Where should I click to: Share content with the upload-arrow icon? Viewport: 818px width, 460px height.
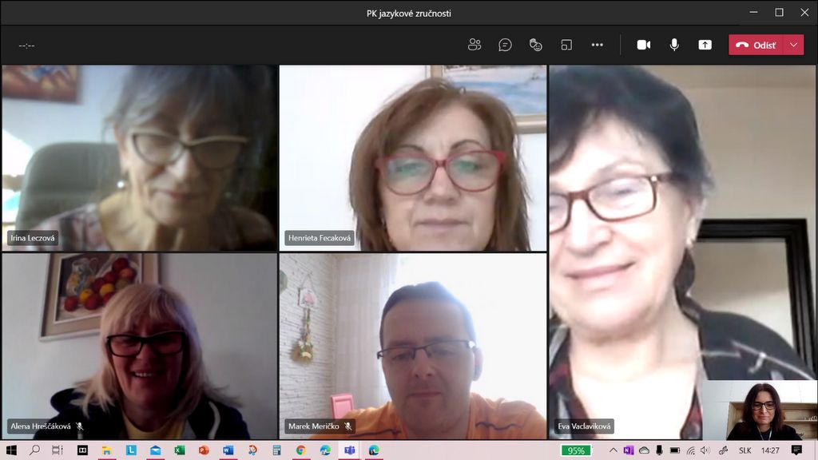705,45
